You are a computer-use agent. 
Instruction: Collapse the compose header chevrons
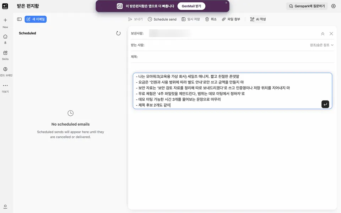coord(323,34)
